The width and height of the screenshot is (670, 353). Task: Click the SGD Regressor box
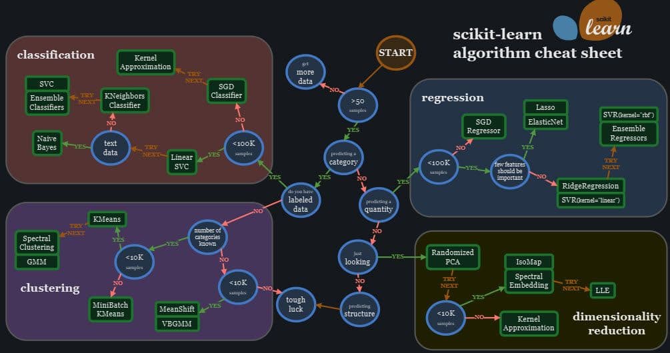tap(484, 127)
